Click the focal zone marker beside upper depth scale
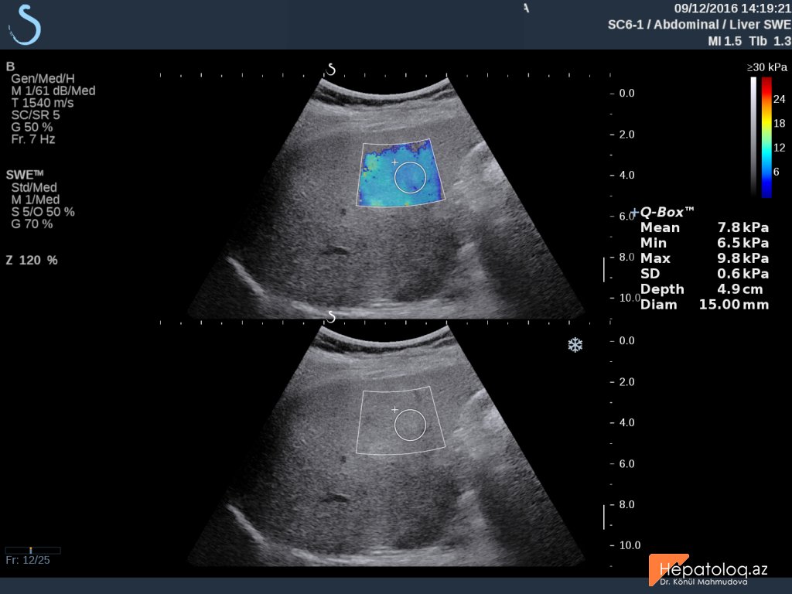 [603, 270]
